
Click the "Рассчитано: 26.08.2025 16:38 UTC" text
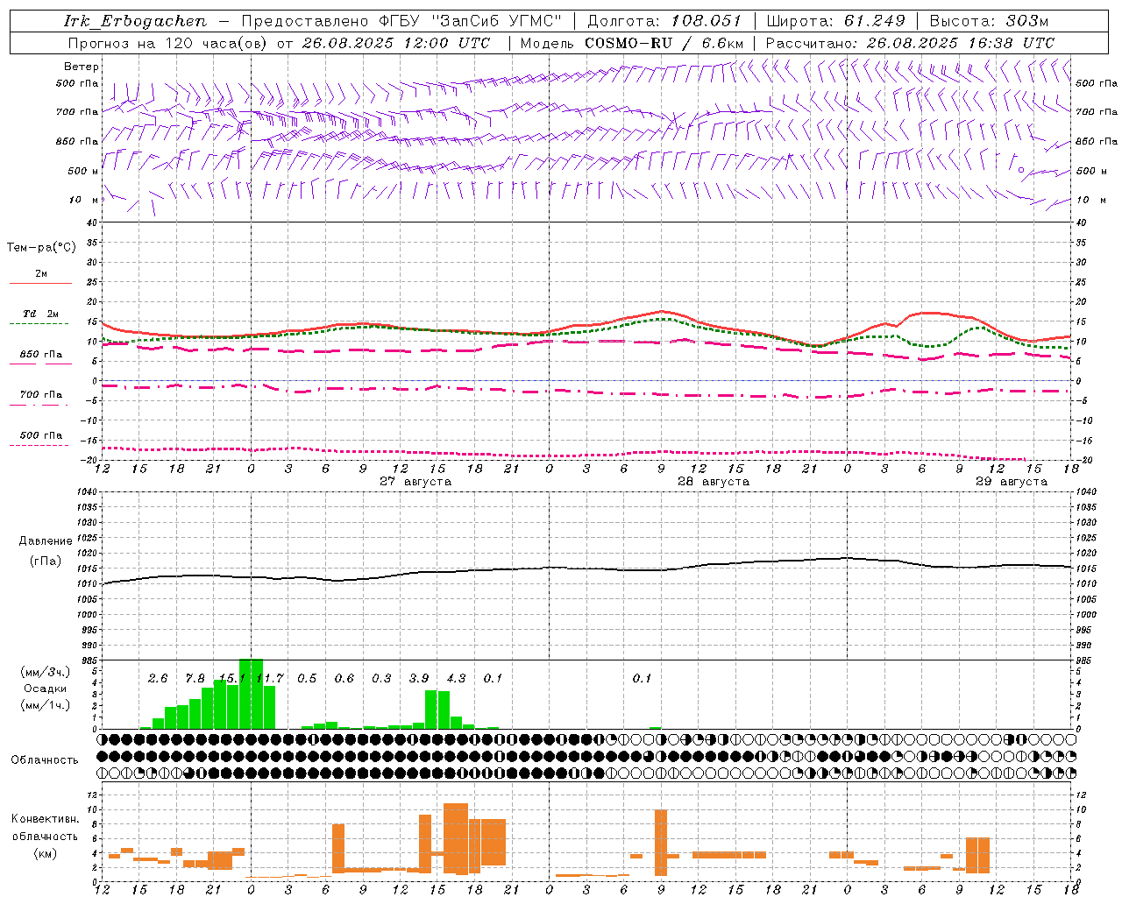coord(910,43)
